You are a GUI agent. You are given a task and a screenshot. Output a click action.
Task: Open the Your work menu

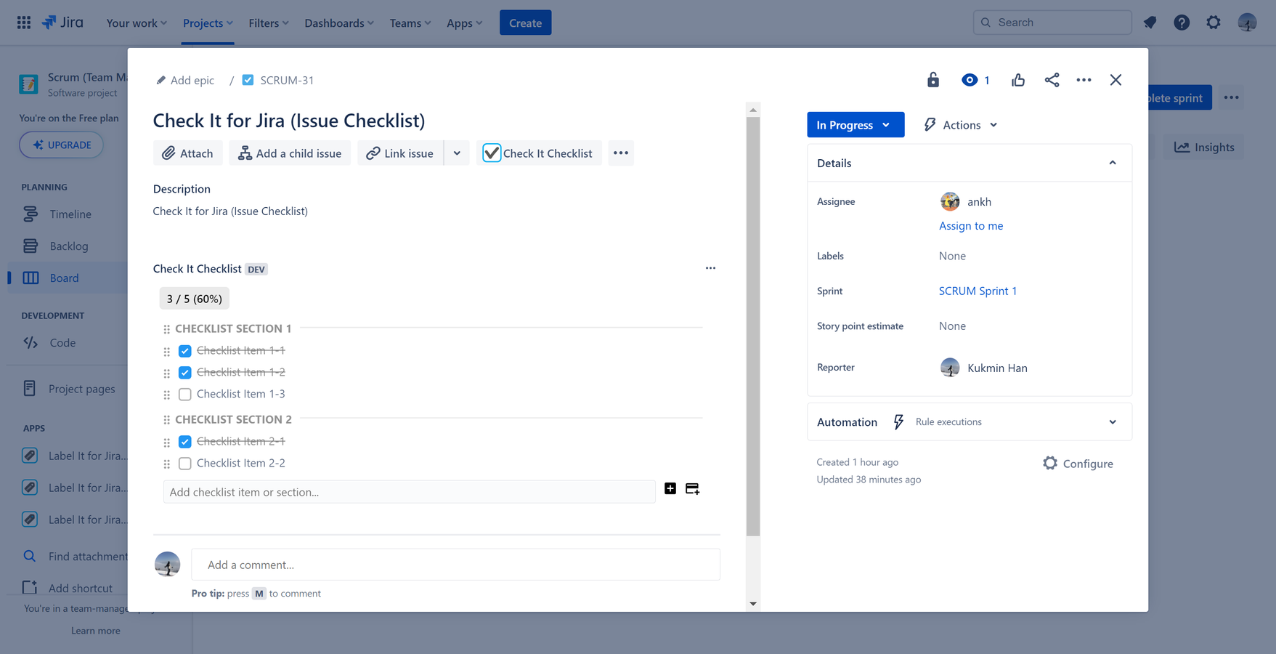(x=137, y=23)
